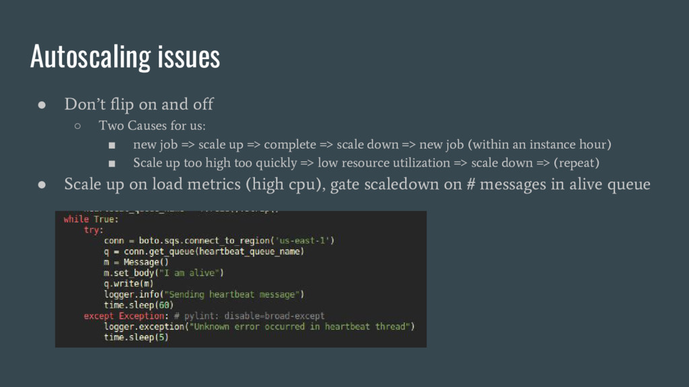This screenshot has width=689, height=387.
Task: Click the code screenshot image
Action: coord(241,279)
